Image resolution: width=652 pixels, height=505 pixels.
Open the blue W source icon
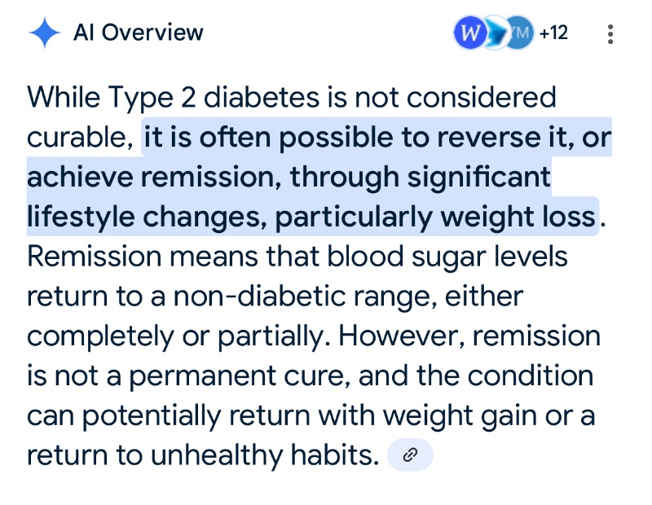(468, 34)
